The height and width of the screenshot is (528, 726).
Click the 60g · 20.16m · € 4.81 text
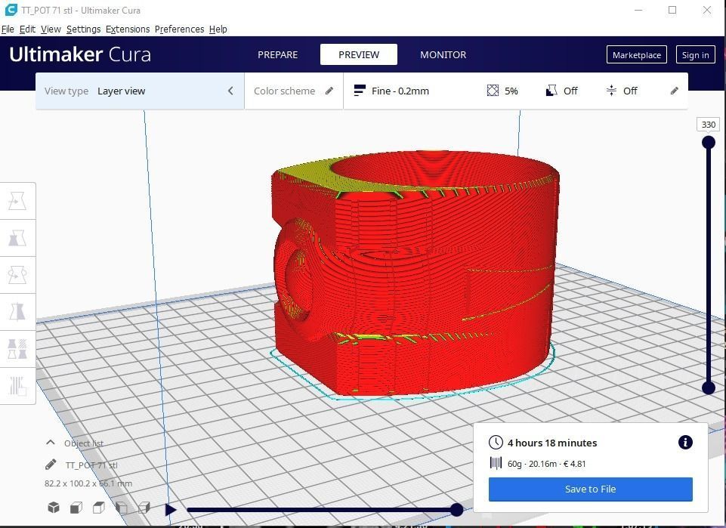[546, 464]
